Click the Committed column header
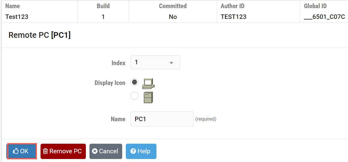Screen dimensions: 348x162 [173, 6]
